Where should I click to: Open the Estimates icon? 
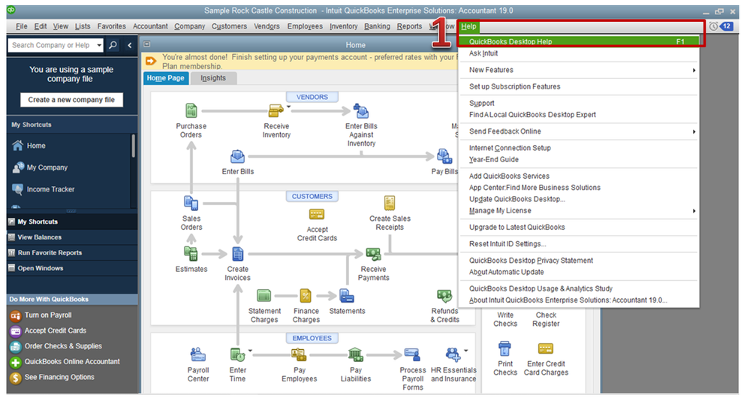[191, 254]
